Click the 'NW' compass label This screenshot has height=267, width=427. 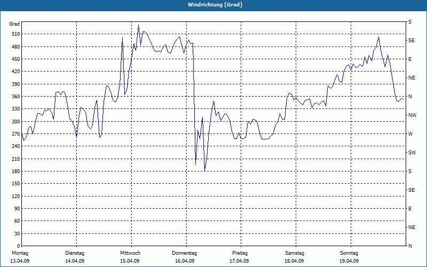412,115
